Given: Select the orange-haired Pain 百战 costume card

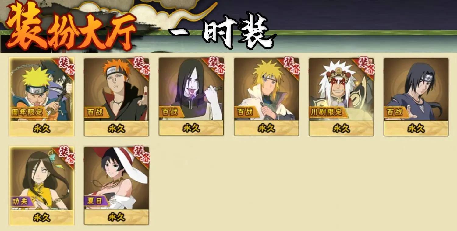Looking at the screenshot, I should 116,97.
